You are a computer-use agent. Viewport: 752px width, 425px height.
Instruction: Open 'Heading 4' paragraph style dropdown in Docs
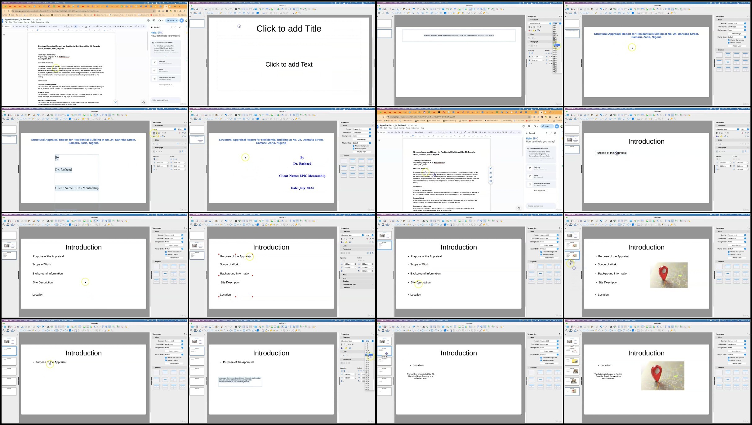tap(45, 26)
